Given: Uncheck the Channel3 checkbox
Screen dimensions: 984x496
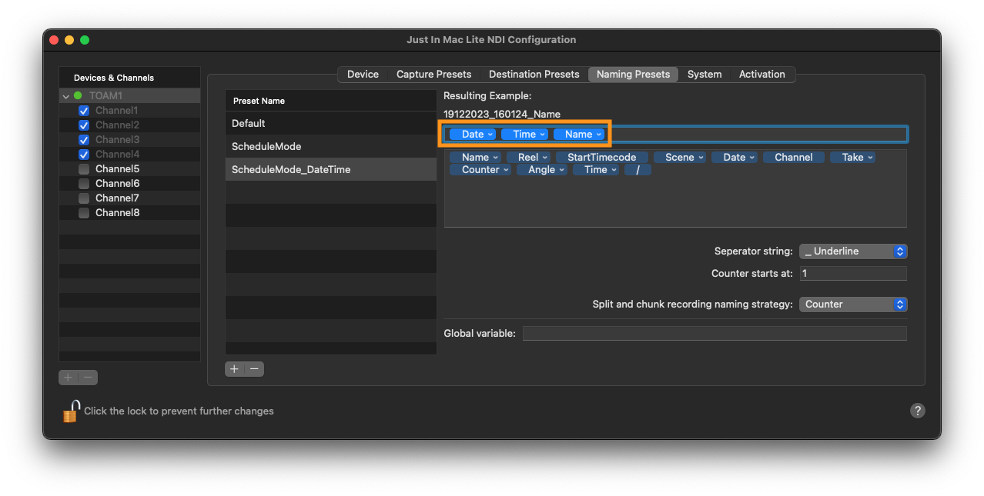Looking at the screenshot, I should click(84, 140).
